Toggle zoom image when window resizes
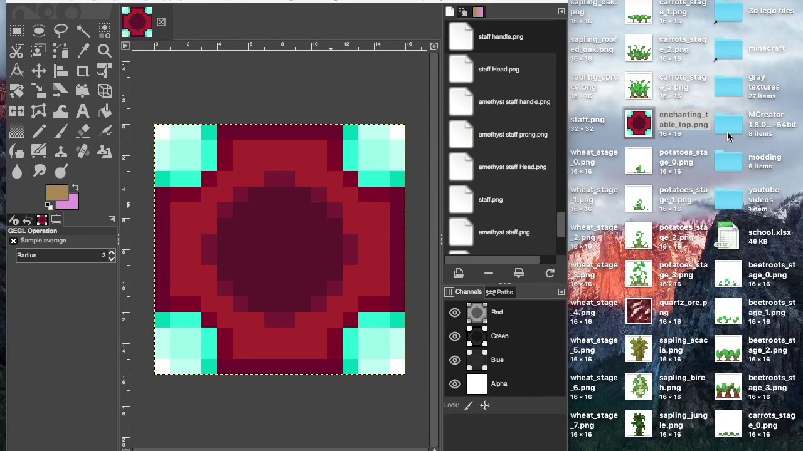 [x=433, y=46]
